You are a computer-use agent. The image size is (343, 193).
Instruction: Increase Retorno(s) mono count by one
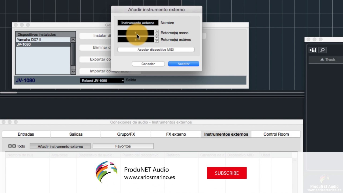pos(157,31)
